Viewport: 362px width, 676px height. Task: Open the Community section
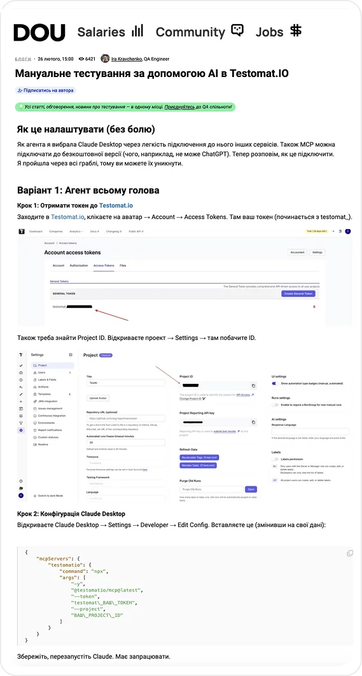coord(200,32)
